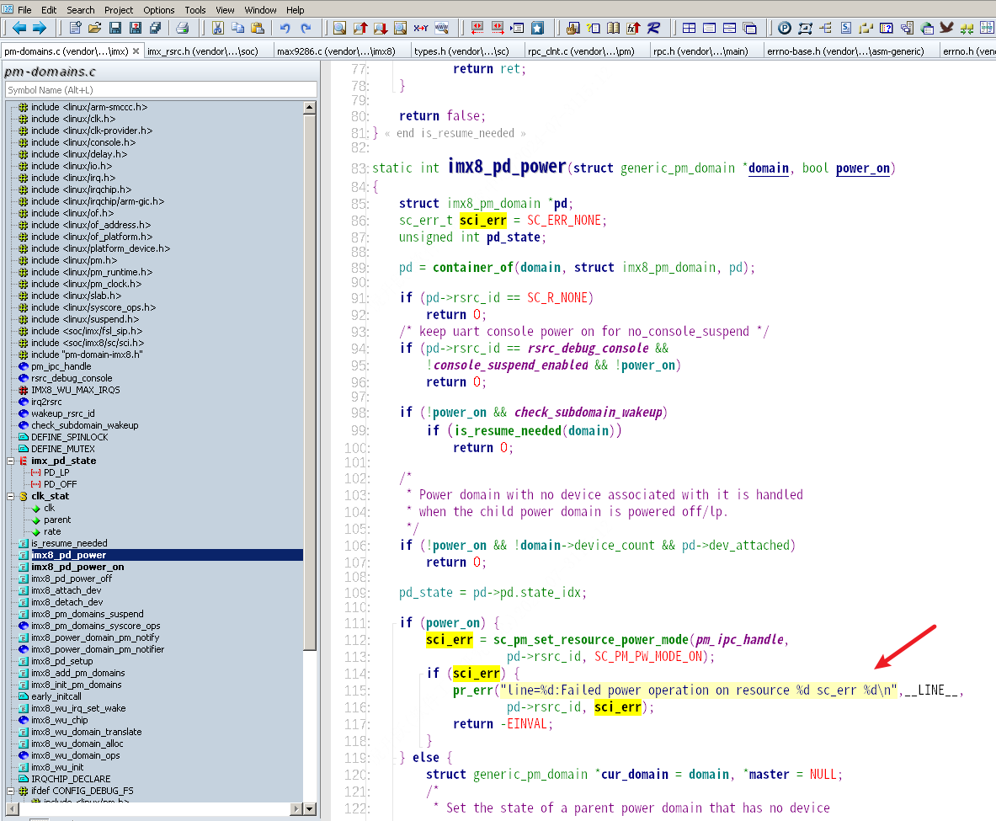Navigate back with the left arrow icon
Viewport: 996px width, 821px height.
point(20,28)
